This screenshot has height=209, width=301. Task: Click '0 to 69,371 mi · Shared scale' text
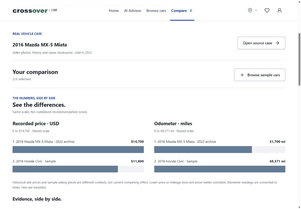pos(174,131)
